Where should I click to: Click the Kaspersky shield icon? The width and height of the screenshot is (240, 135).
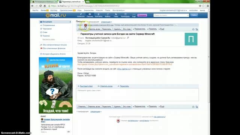pyautogui.click(x=118, y=121)
